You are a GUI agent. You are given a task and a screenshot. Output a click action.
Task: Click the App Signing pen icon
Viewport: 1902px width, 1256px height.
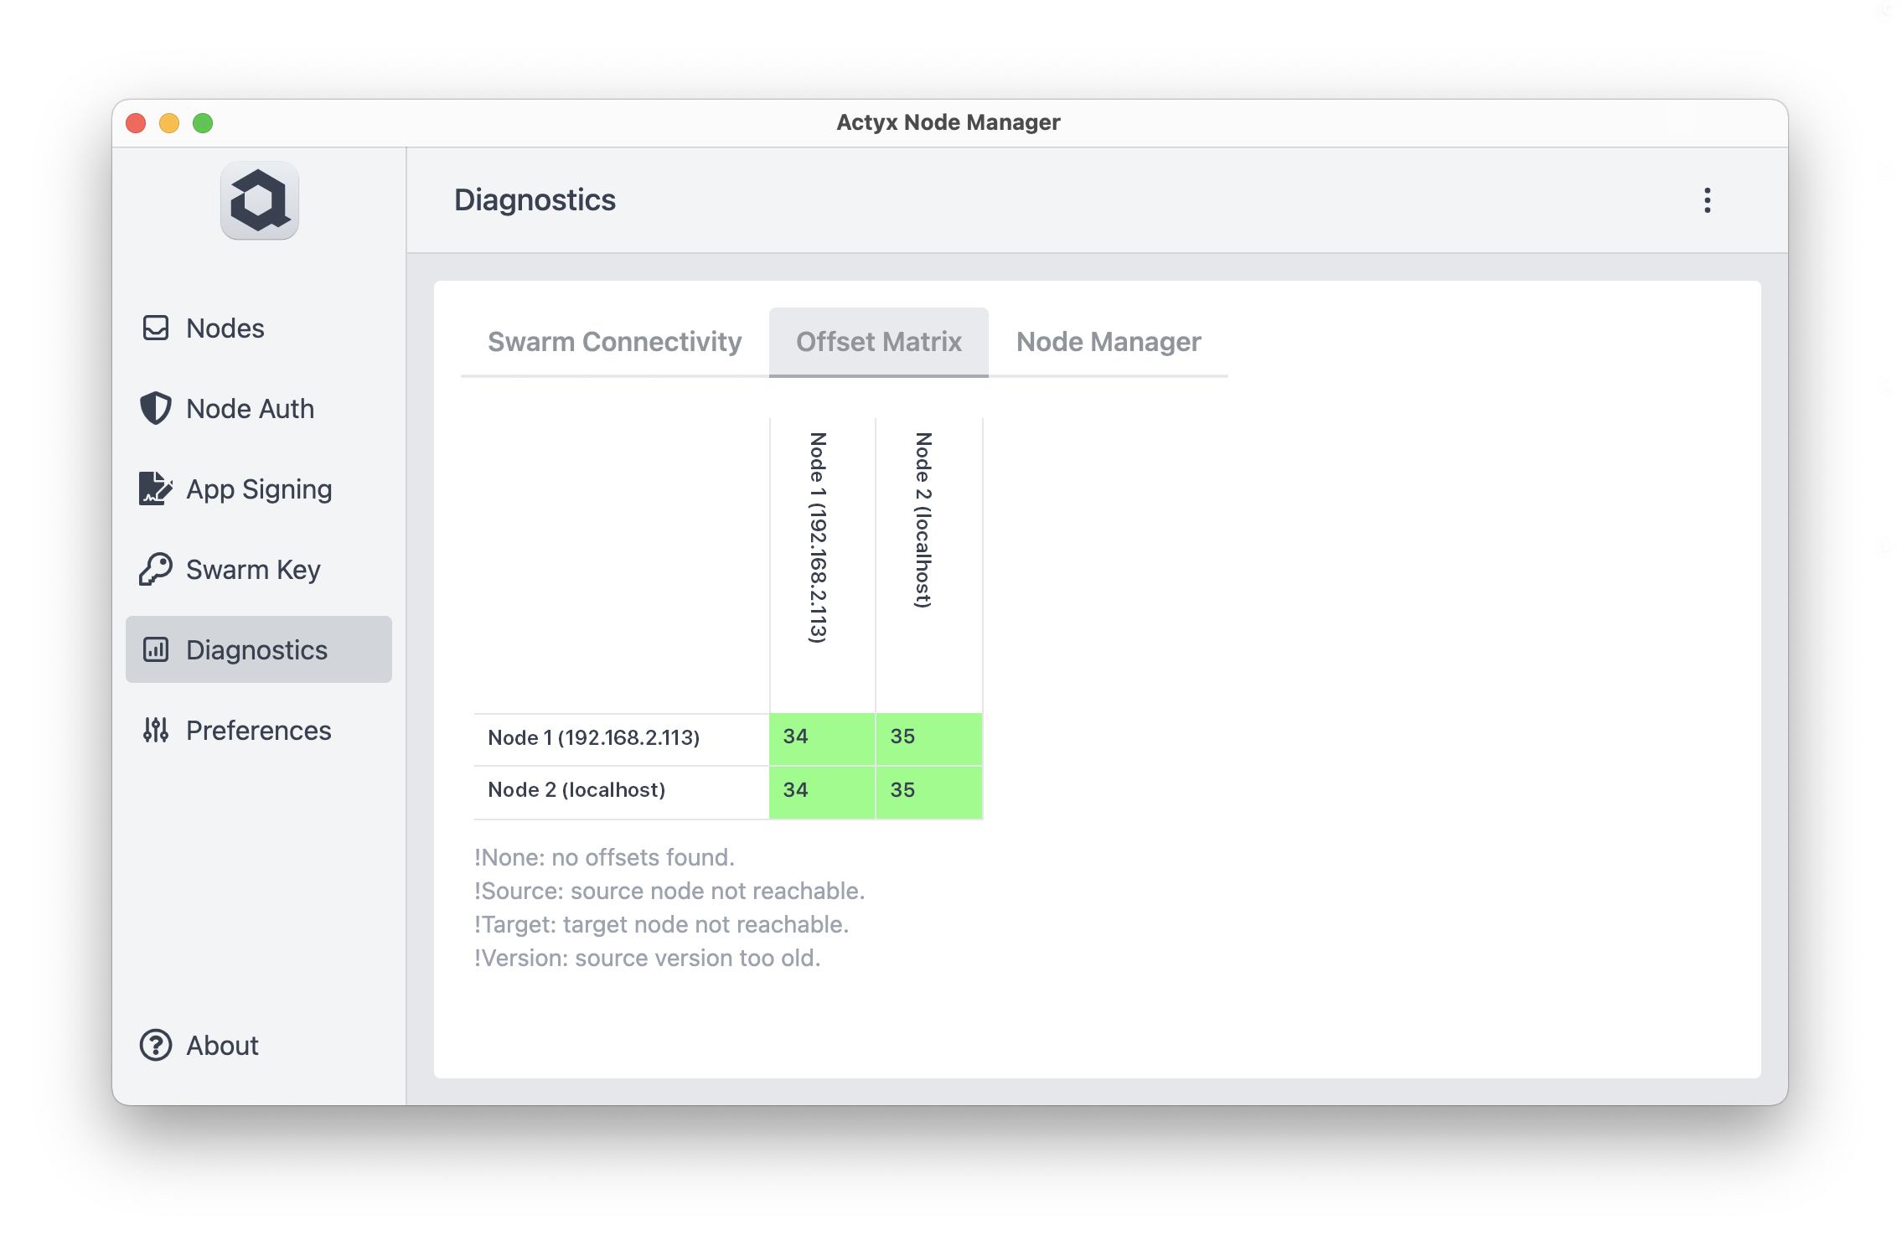coord(156,488)
